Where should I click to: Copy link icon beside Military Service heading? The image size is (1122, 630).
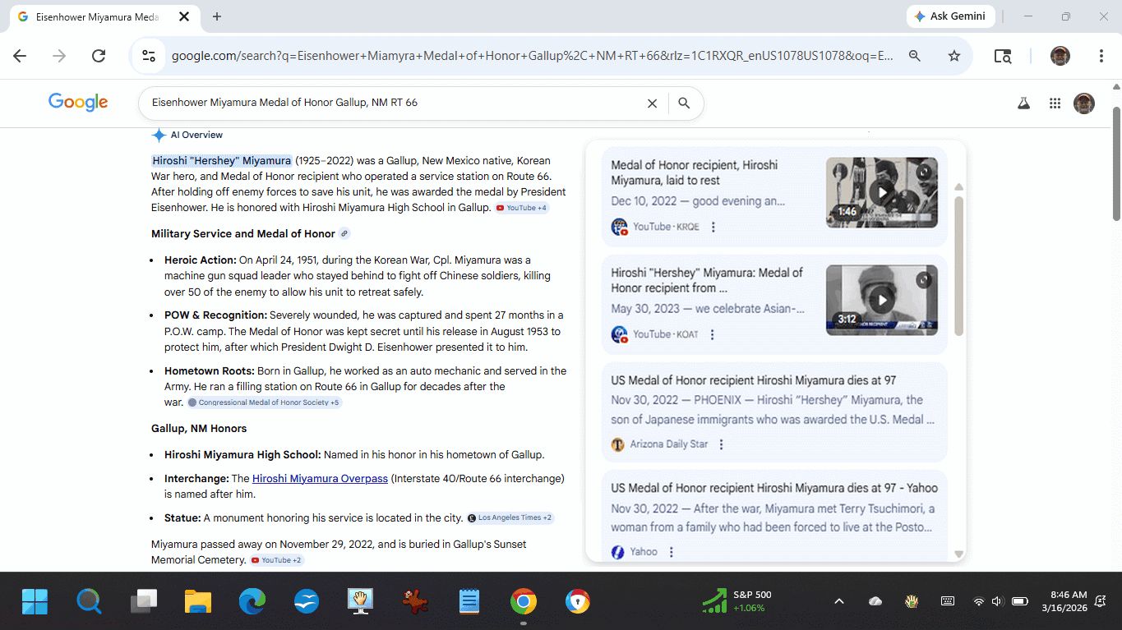coord(344,233)
